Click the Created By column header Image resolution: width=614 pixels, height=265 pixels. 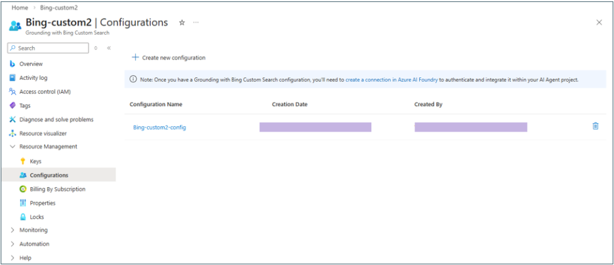pyautogui.click(x=428, y=104)
